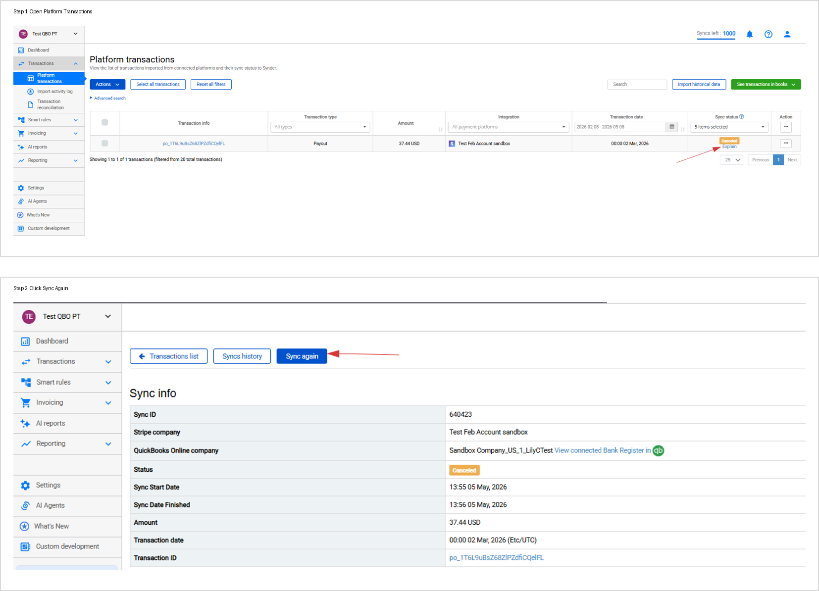The width and height of the screenshot is (819, 591).
Task: Click the sort arrows next to Amount column
Action: (x=440, y=130)
